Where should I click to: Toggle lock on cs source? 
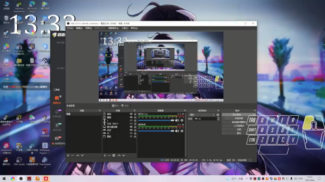[x=135, y=133]
